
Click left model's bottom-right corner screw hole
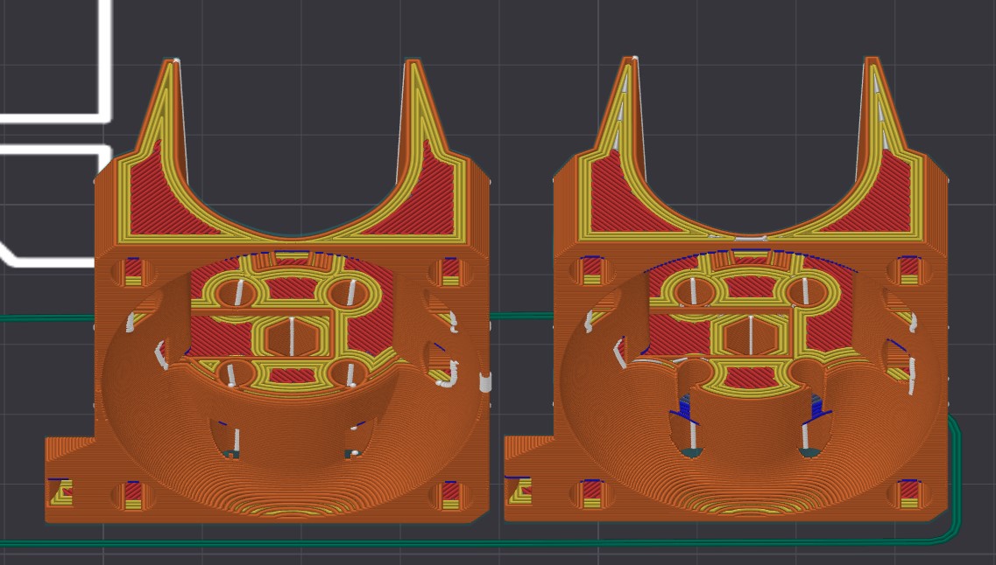click(448, 493)
